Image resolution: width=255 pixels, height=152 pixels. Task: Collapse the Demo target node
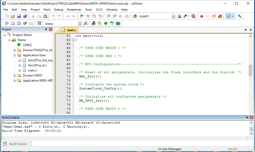click(9, 40)
